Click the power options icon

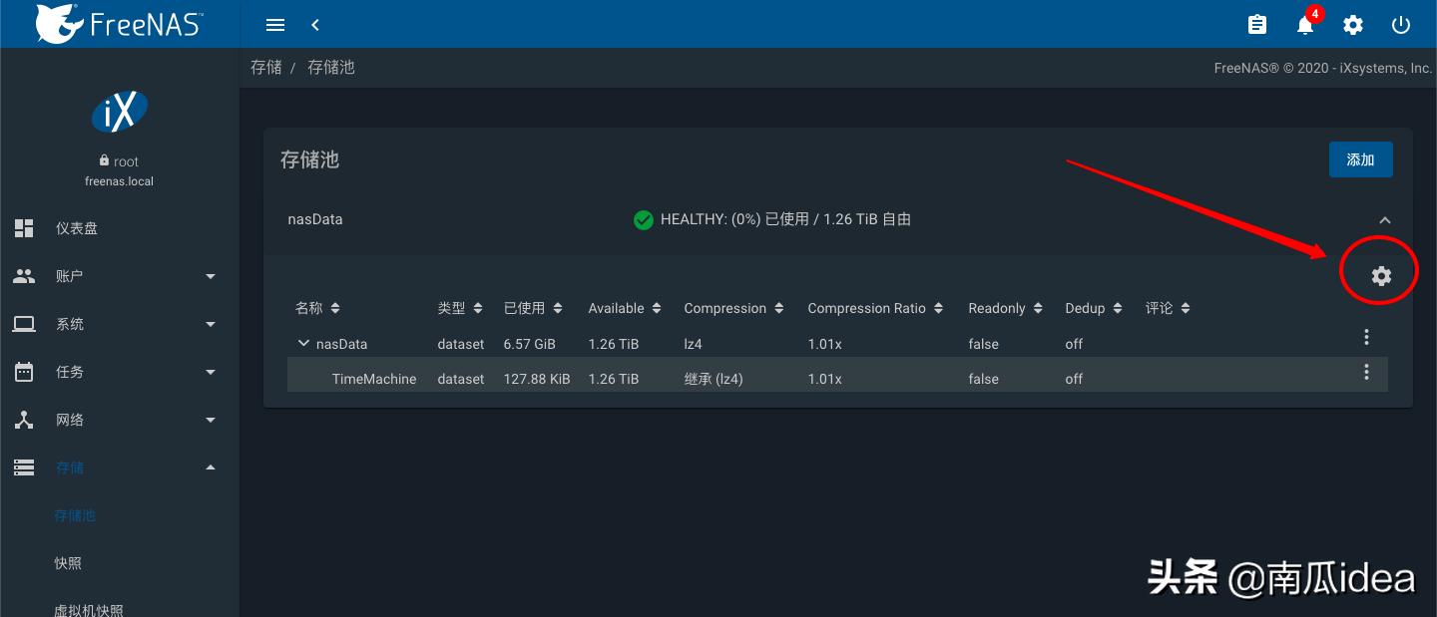pos(1401,24)
